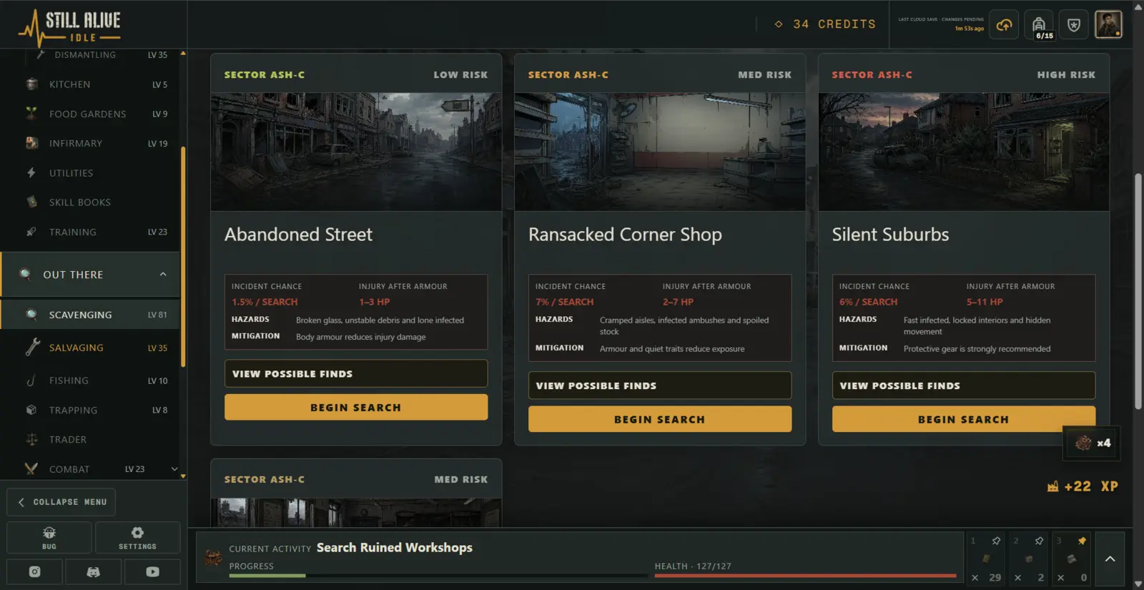Click the main page vertical scrollbar

click(x=1138, y=292)
